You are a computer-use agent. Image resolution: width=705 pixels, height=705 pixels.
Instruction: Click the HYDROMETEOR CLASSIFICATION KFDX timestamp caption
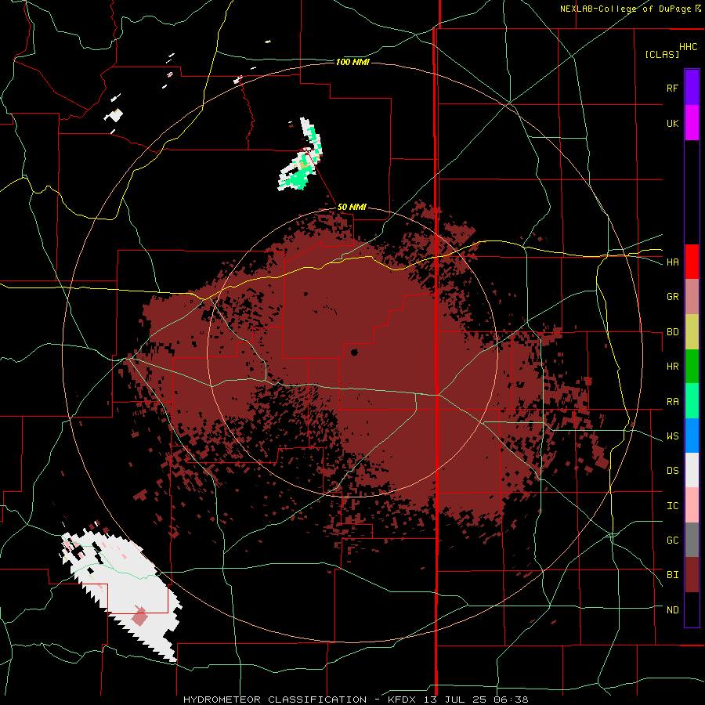[356, 700]
